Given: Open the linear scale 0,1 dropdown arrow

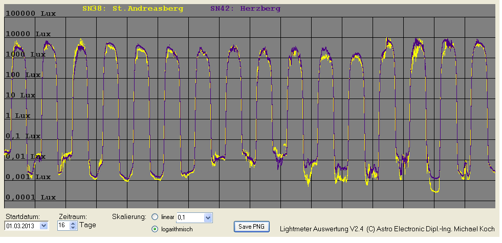Looking at the screenshot, I should 208,218.
